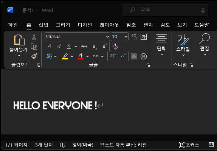217x151 pixels.
Task: Activate the microphone voice search icon
Action: pyautogui.click(x=203, y=10)
